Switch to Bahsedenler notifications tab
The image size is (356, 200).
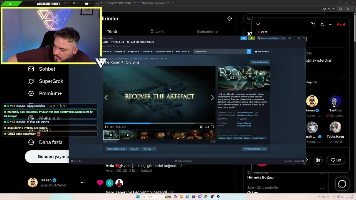pos(208,31)
